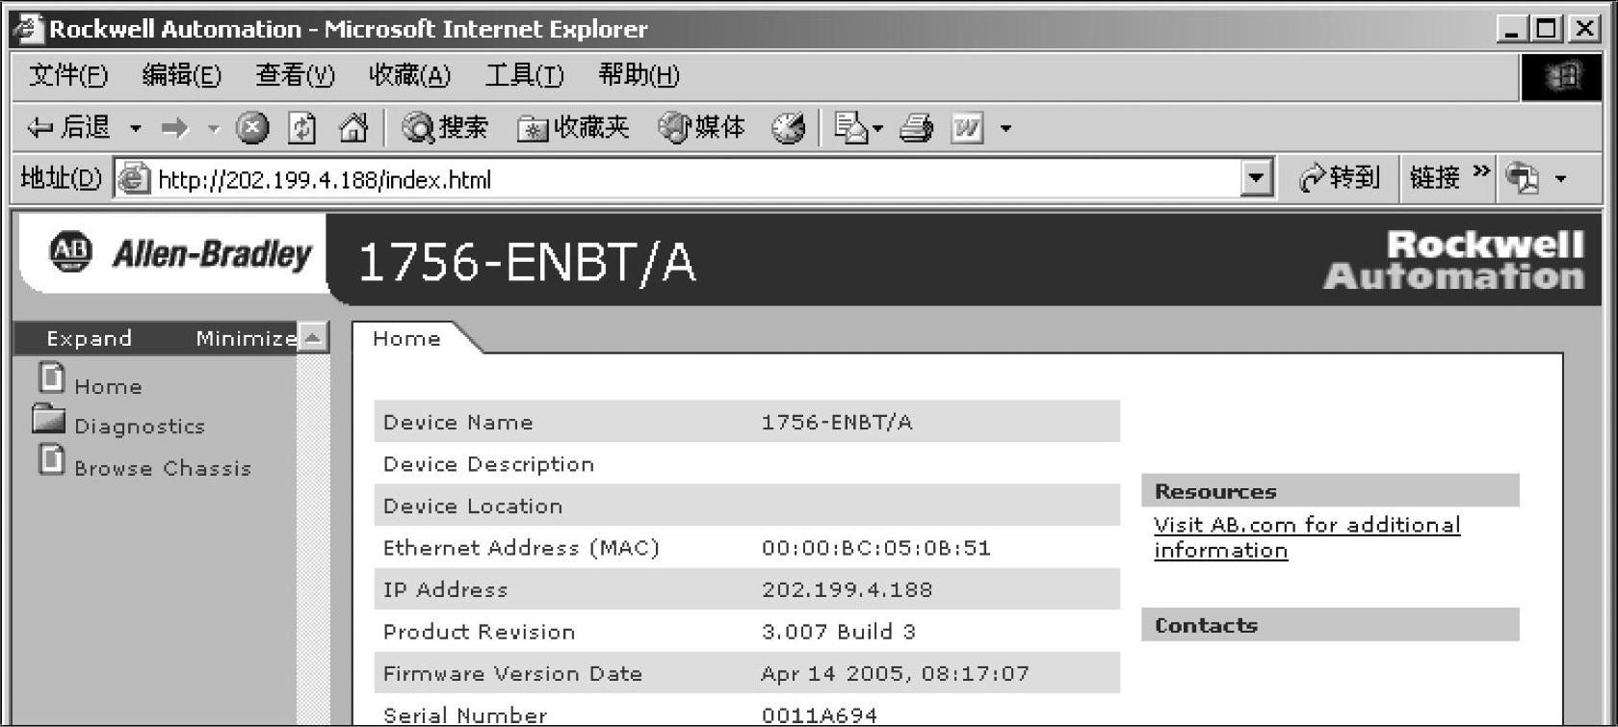
Task: Click the Product Revision label
Action: point(479,632)
